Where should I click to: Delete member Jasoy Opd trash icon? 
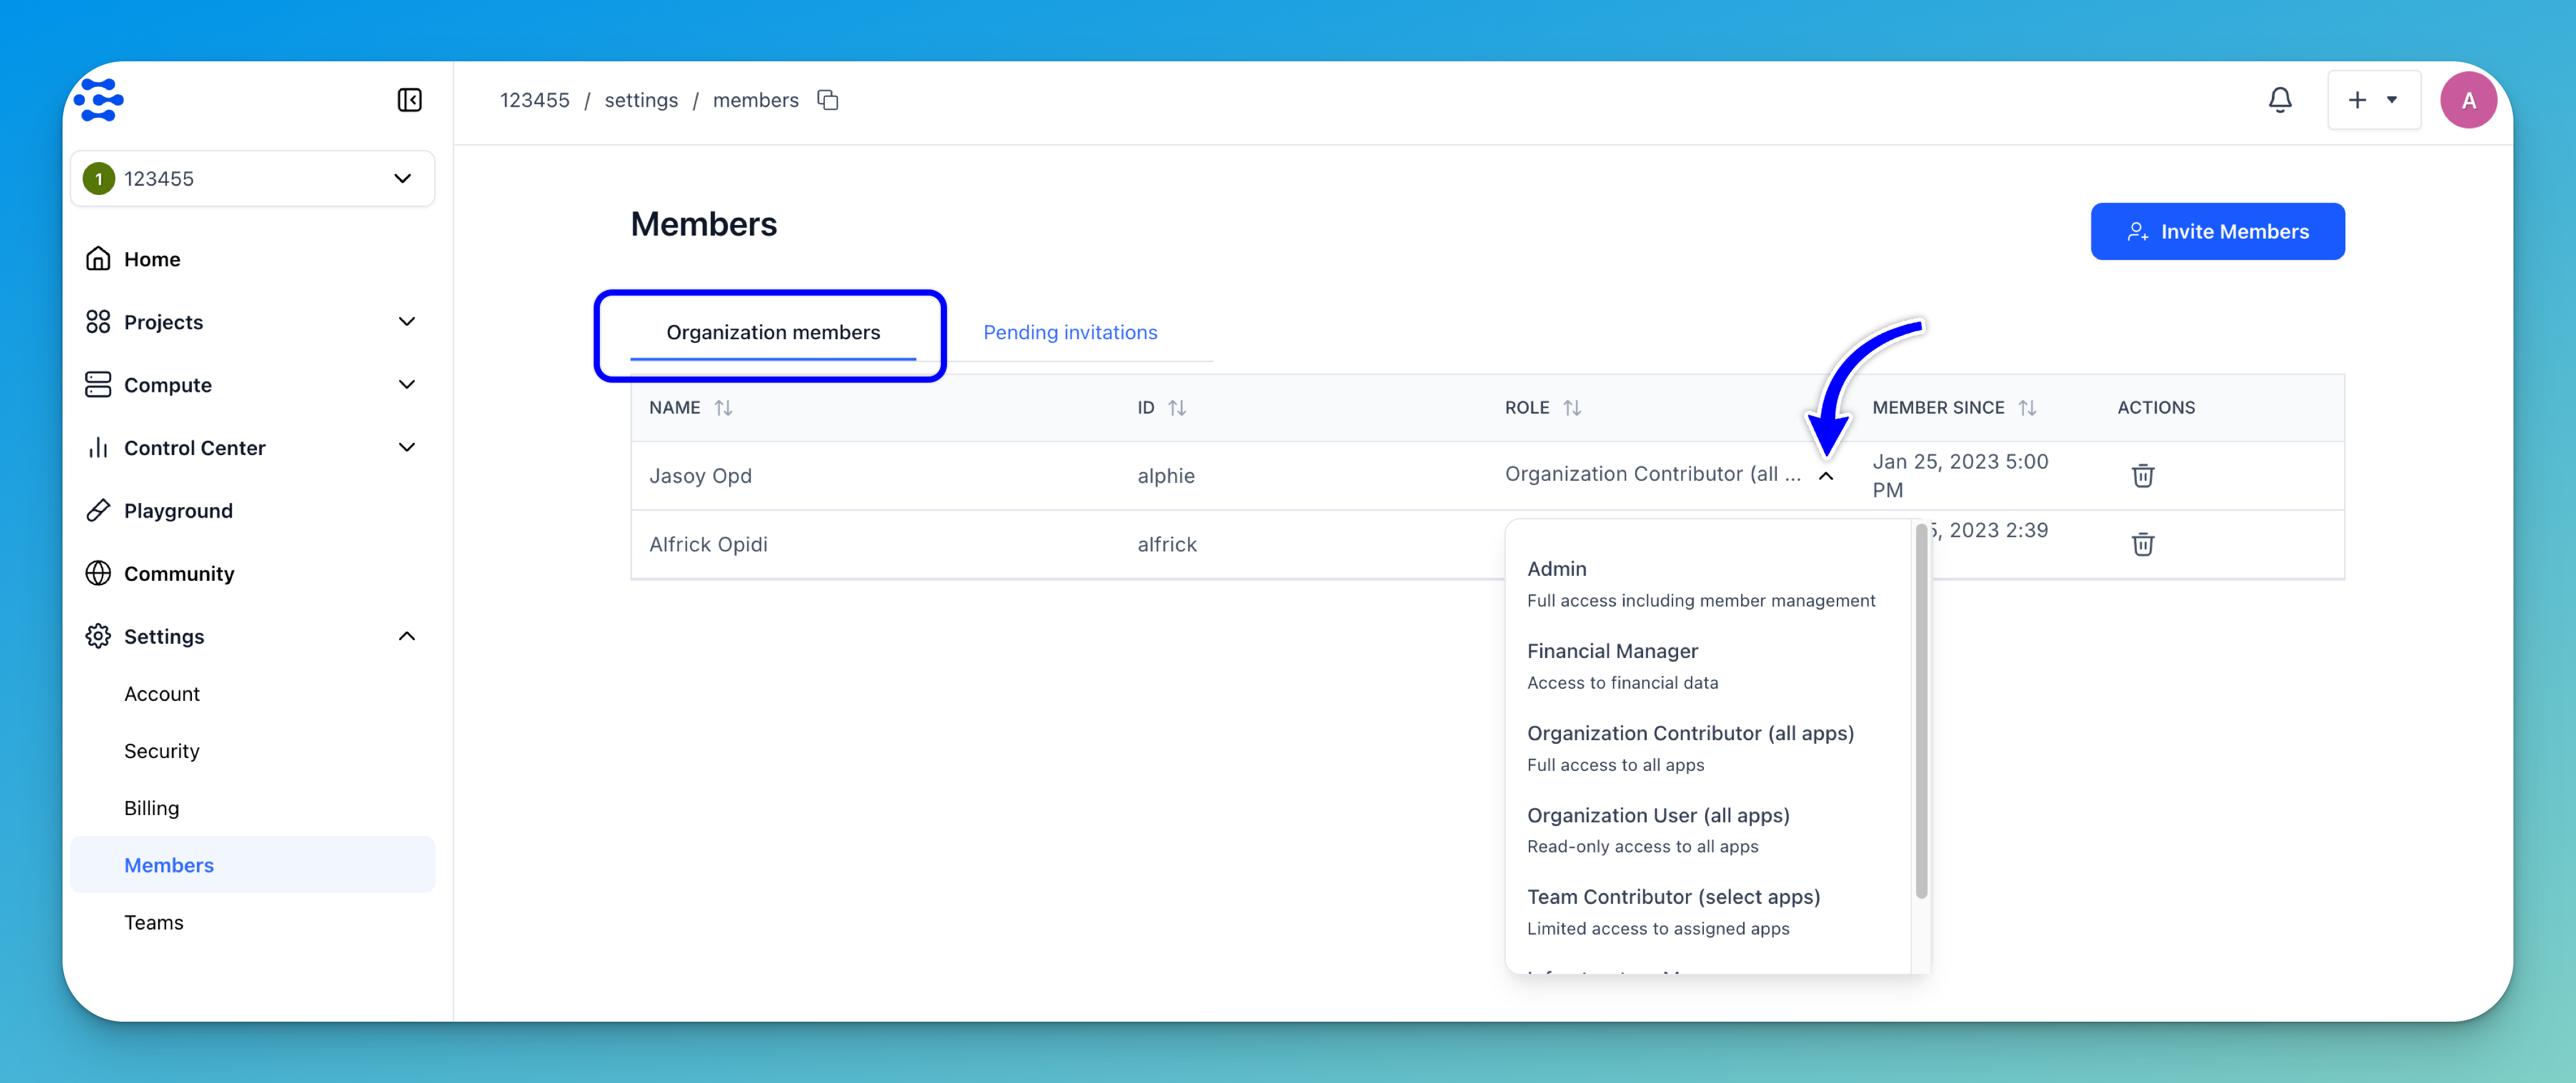coord(2142,476)
